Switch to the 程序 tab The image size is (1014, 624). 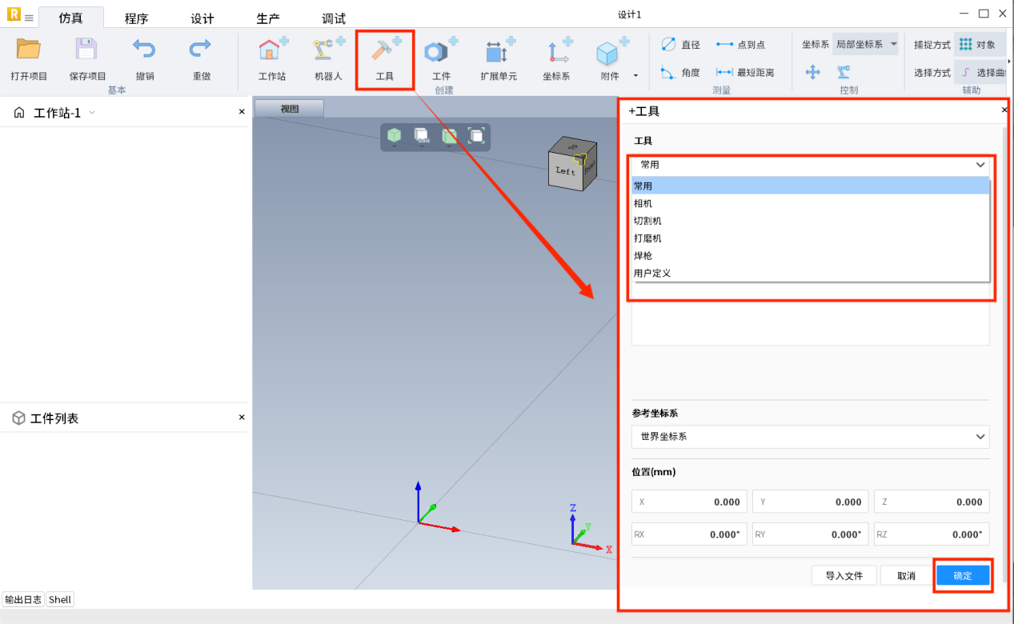(x=136, y=18)
